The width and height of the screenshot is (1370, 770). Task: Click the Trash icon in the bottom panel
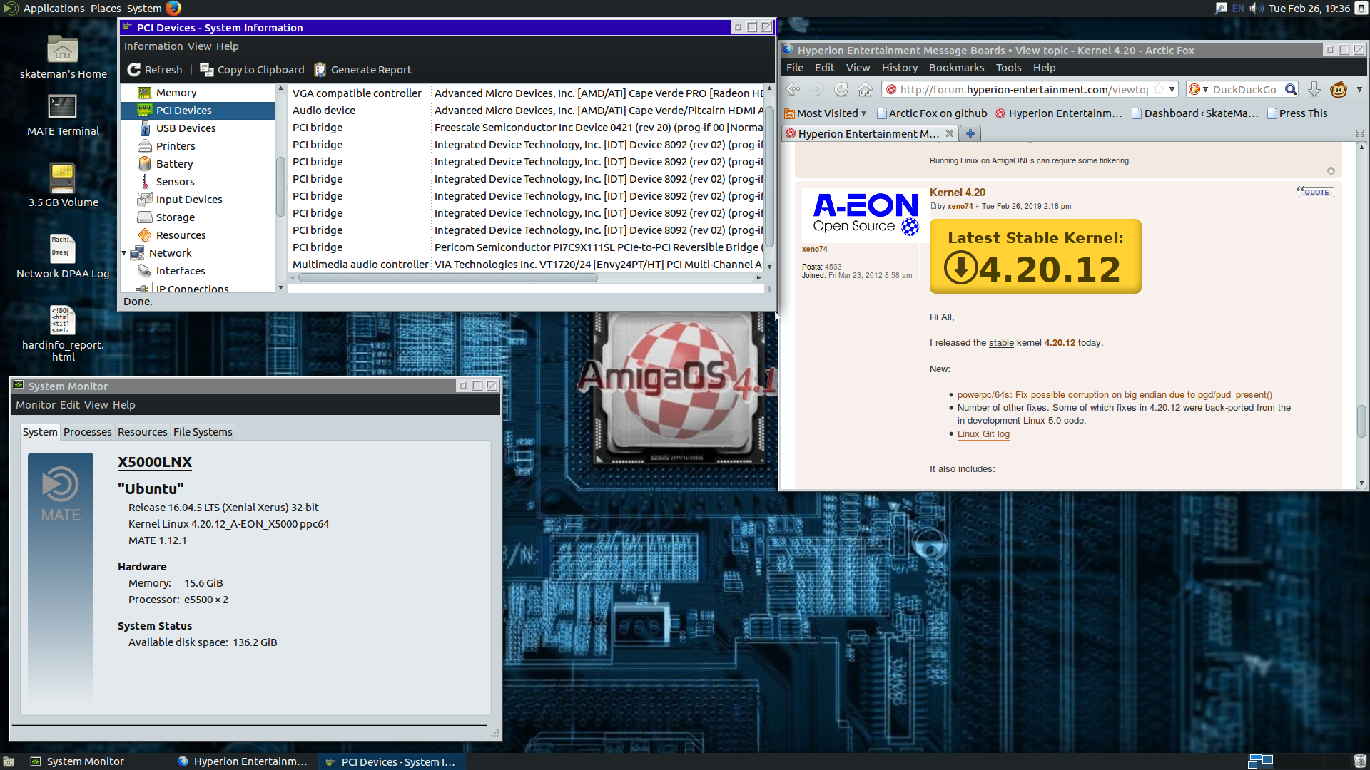(x=1360, y=761)
